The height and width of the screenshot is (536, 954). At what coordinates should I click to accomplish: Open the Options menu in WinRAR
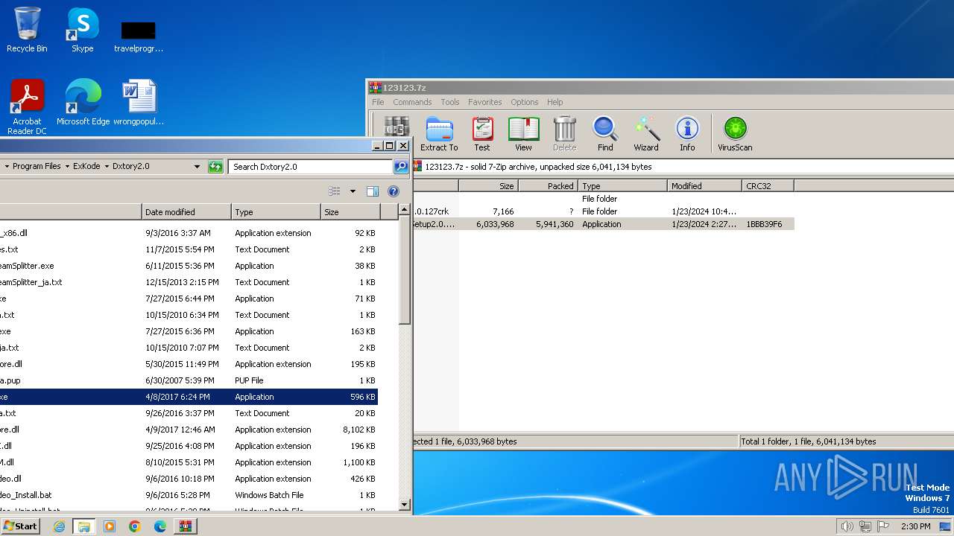(524, 102)
